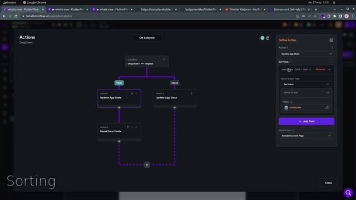Viewport: 356px width, 200px height.
Task: Open the Update App State action type dropdown
Action: pos(306,54)
